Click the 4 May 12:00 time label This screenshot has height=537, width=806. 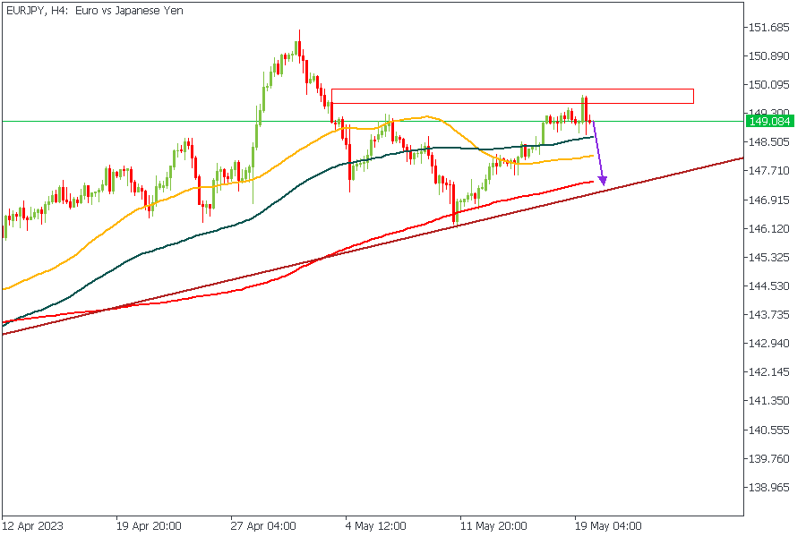(376, 525)
